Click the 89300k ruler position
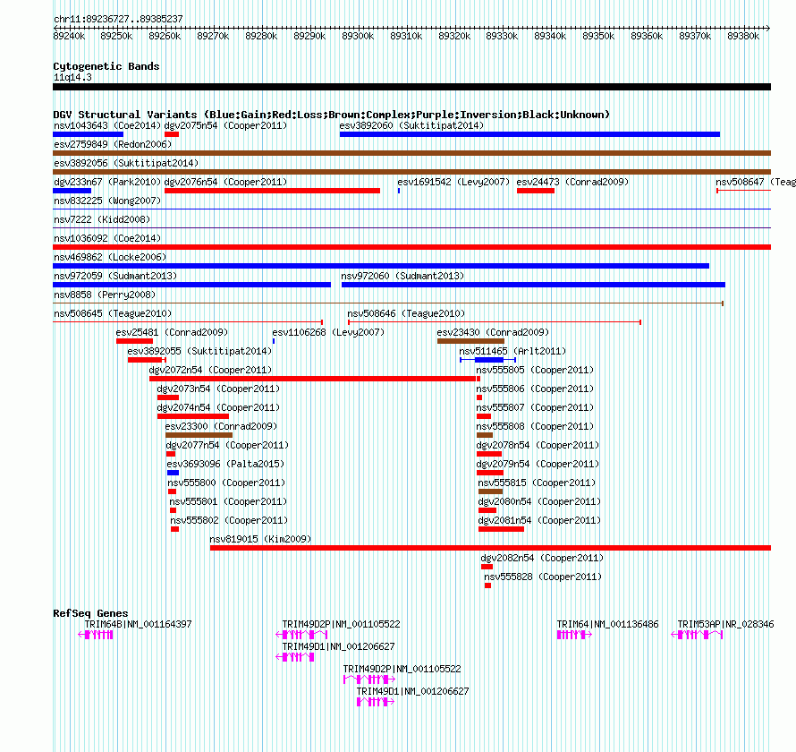Viewport: 796px width, 752px height. tap(358, 36)
